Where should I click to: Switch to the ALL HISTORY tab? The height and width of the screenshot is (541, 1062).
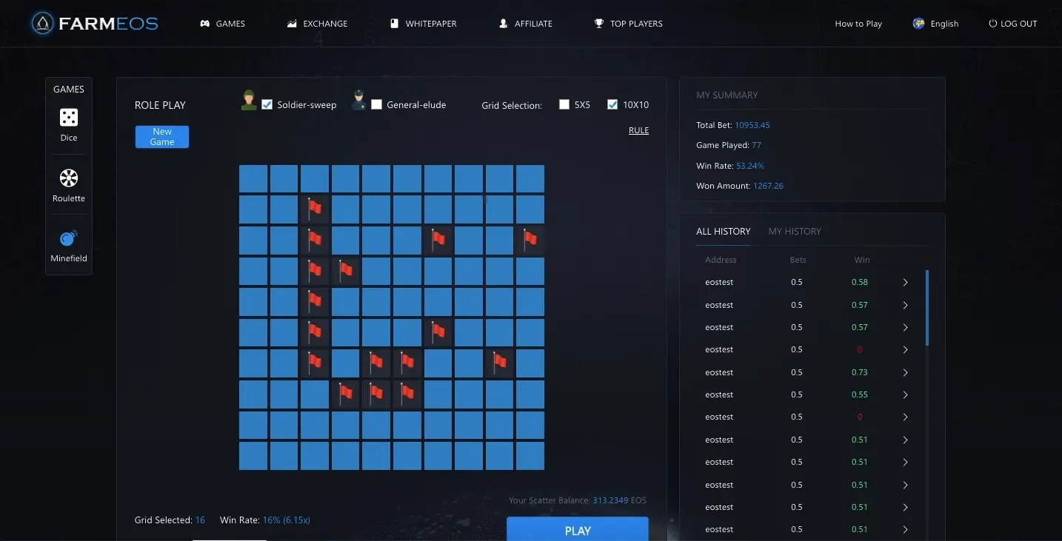click(x=724, y=232)
